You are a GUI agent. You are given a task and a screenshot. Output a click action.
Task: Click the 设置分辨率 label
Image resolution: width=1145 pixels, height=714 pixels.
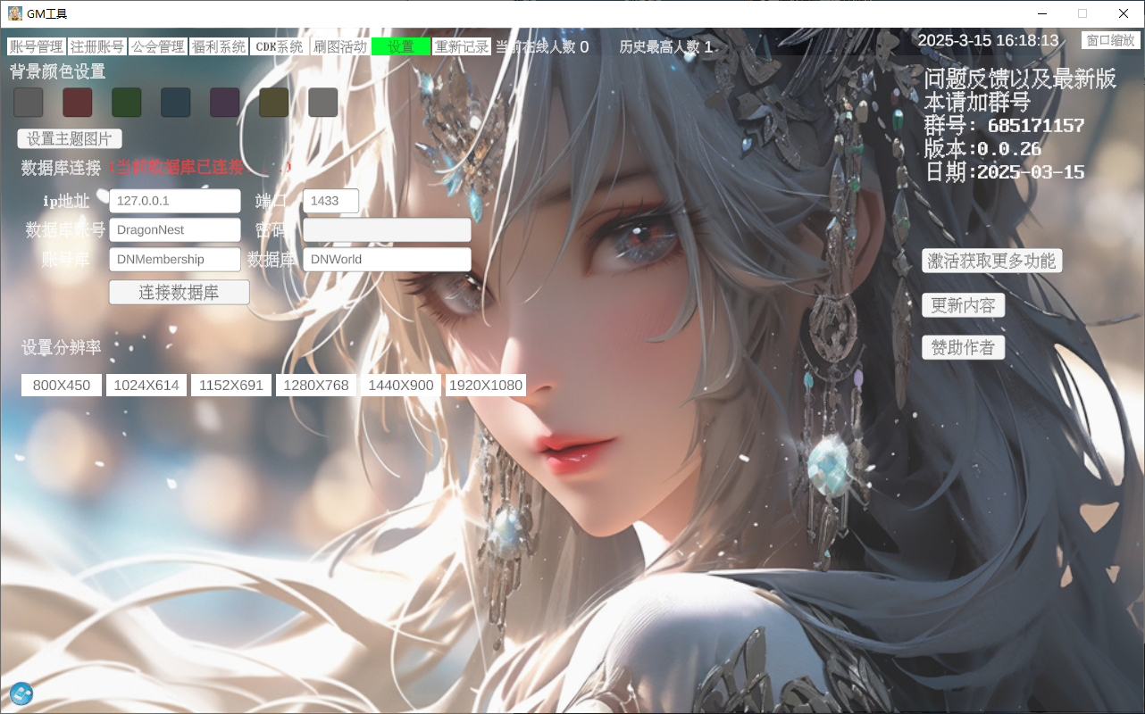coord(62,348)
